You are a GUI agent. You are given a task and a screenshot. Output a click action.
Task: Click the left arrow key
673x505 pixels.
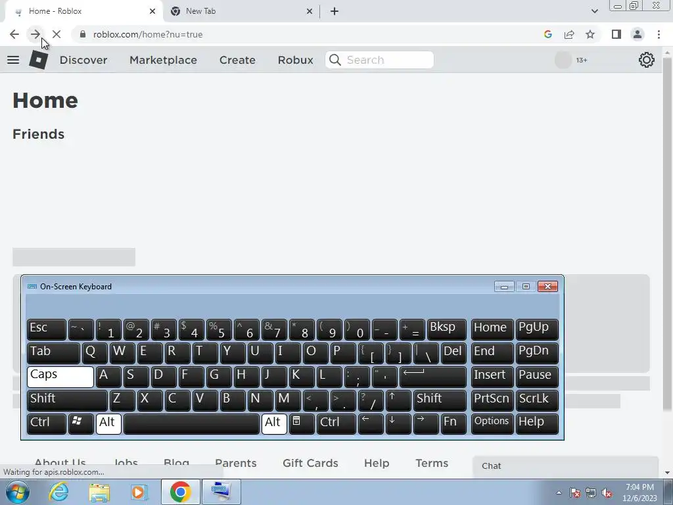coord(371,424)
